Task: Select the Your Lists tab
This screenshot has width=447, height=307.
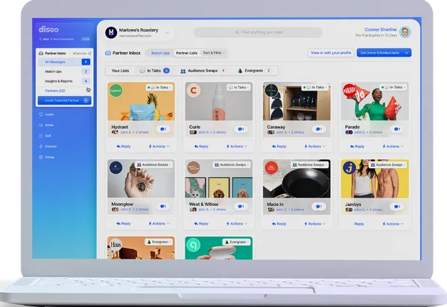Action: 120,71
